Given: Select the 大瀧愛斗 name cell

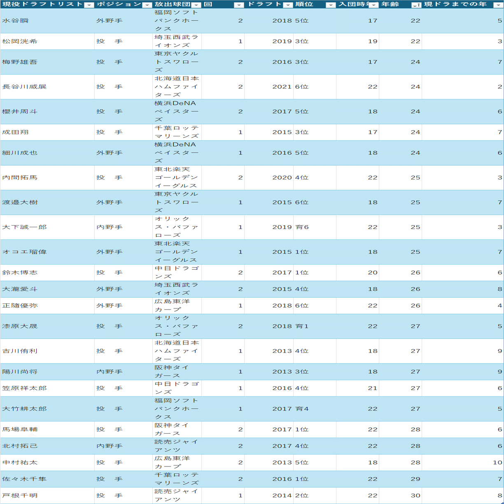Looking at the screenshot, I should click(47, 289).
